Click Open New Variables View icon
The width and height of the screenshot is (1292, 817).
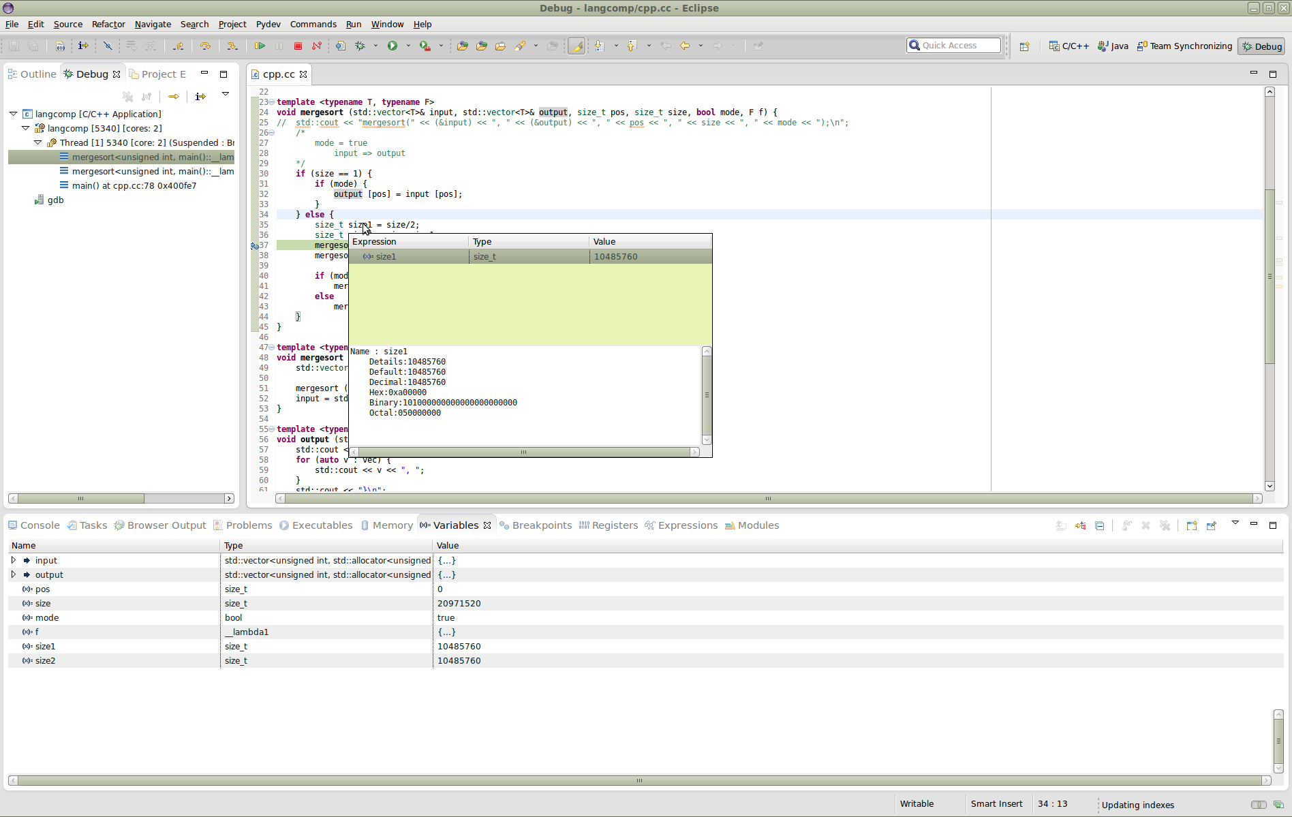[x=1192, y=525]
